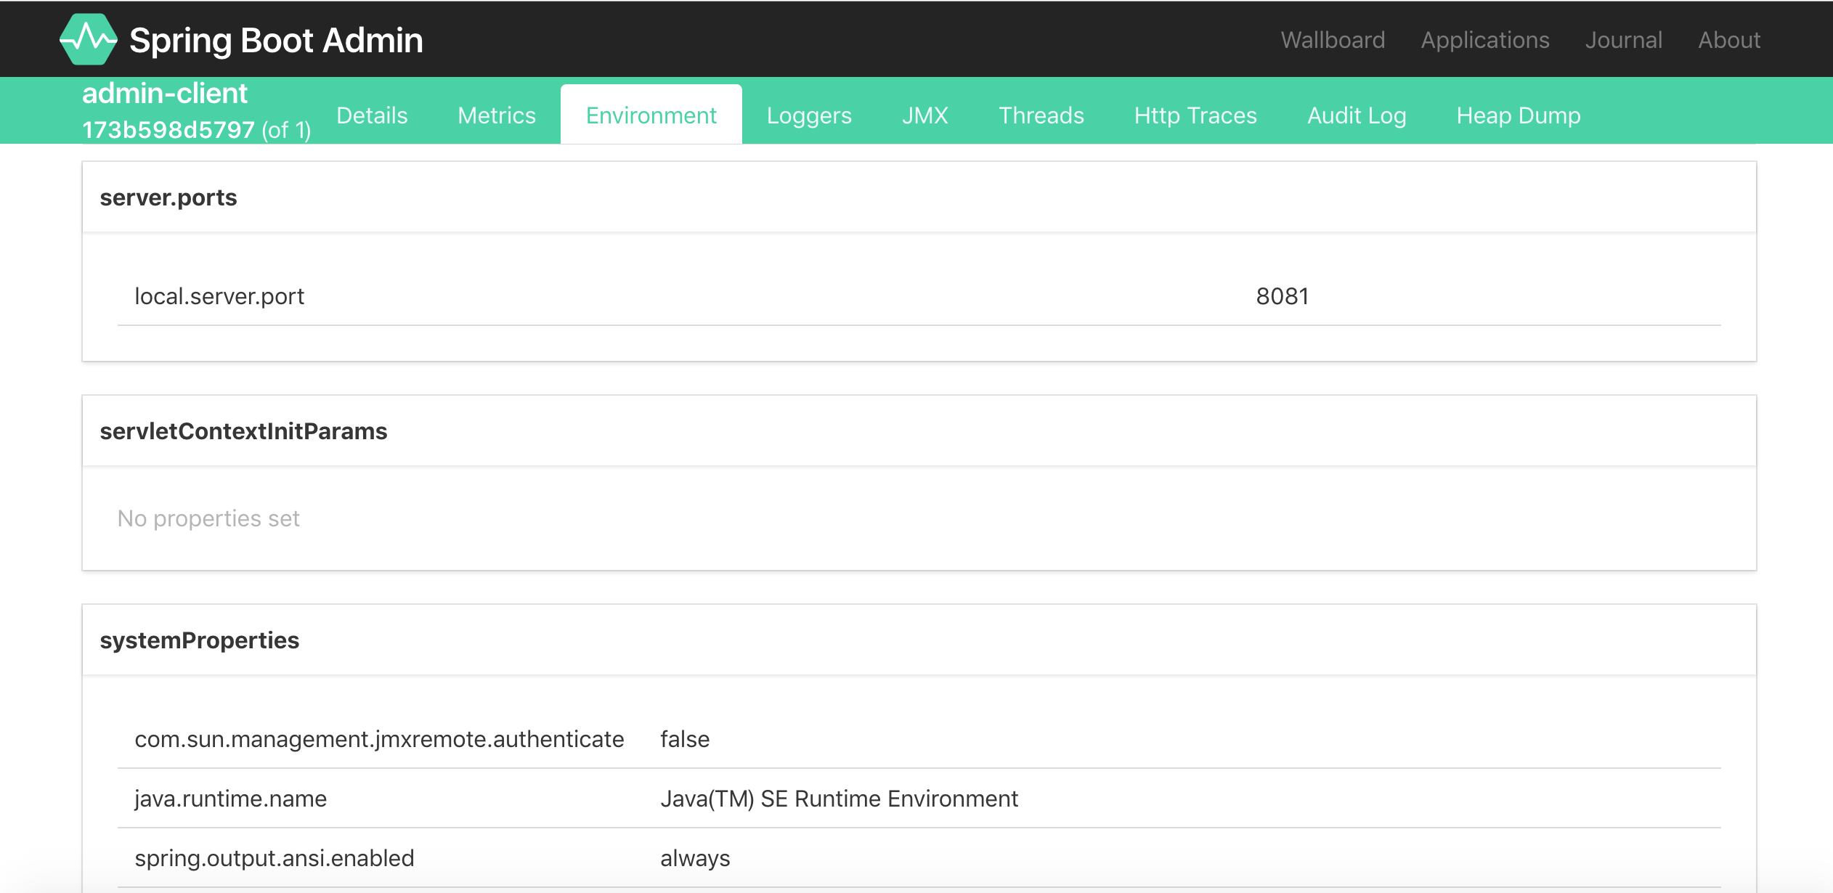This screenshot has height=893, width=1833.
Task: Click the 'false' value for jmxremote.authenticate
Action: (685, 739)
